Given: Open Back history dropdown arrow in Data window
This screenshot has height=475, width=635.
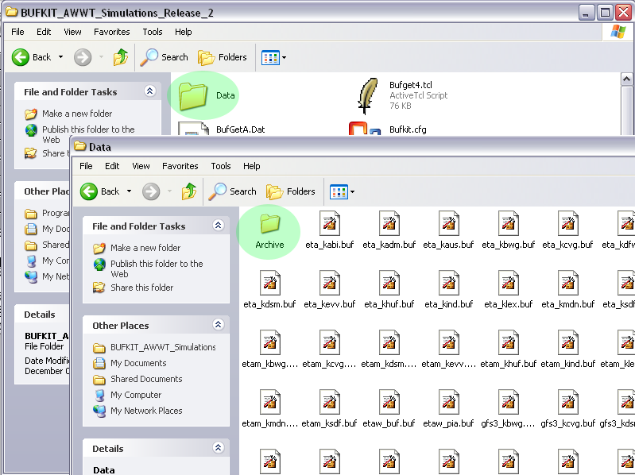Looking at the screenshot, I should [129, 191].
